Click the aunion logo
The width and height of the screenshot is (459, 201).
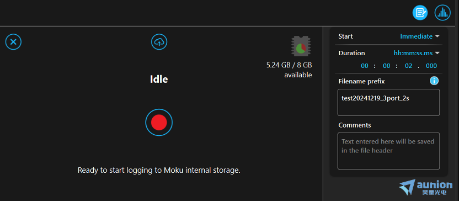[426, 187]
